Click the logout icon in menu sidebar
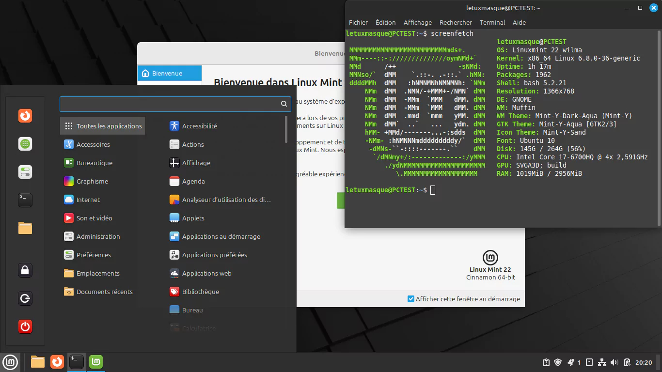The height and width of the screenshot is (372, 662). coord(25,298)
